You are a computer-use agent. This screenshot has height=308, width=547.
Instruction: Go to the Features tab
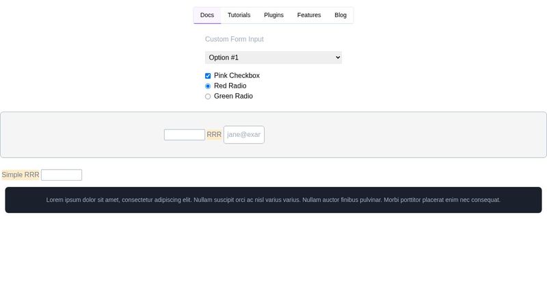point(309,15)
